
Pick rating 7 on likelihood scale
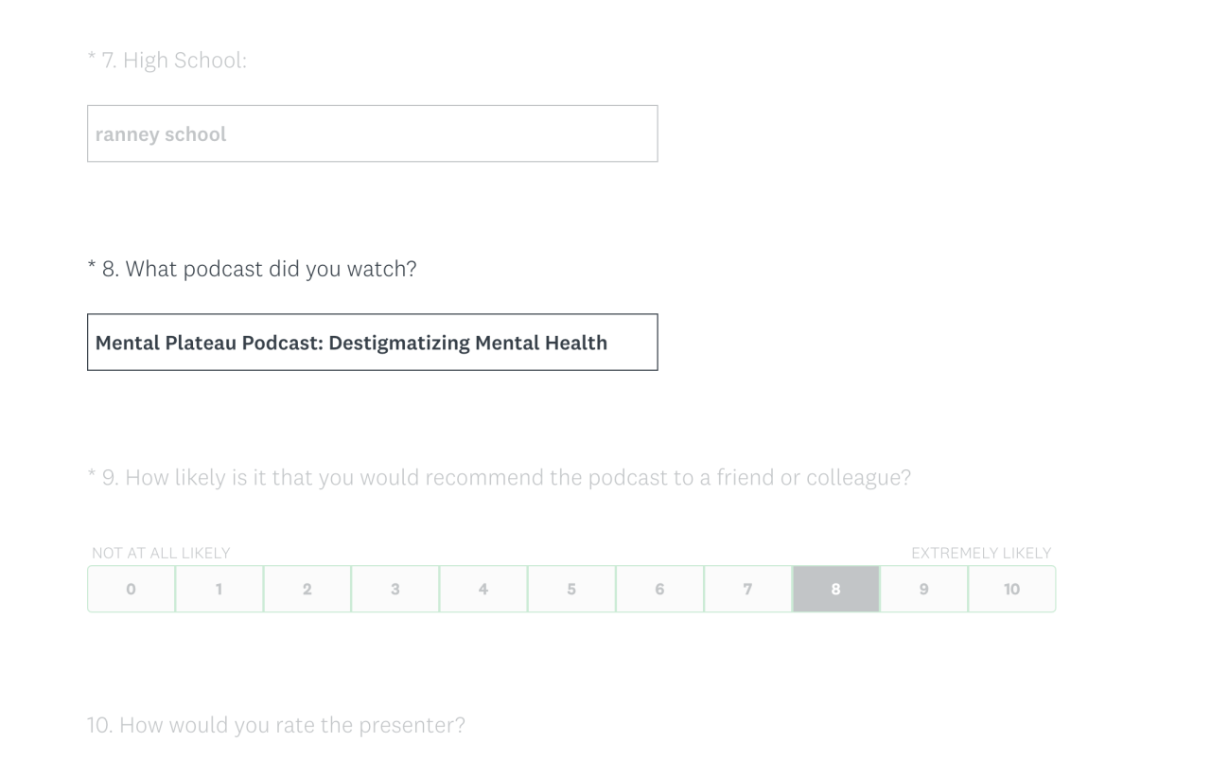747,589
